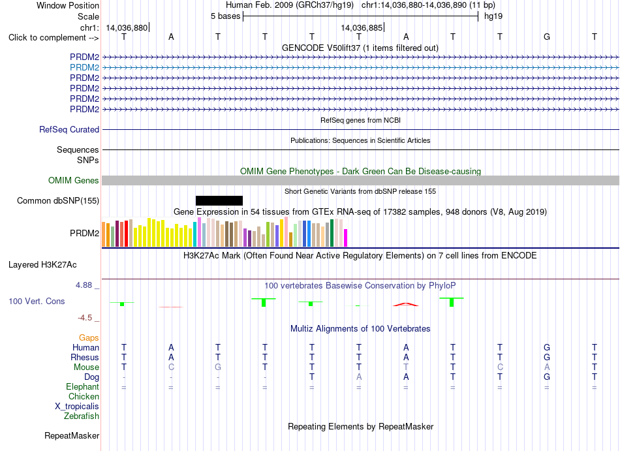This screenshot has height=451, width=620.
Task: Click the 'H3K27Ac Mark' ENCODE track title
Action: tap(360, 256)
